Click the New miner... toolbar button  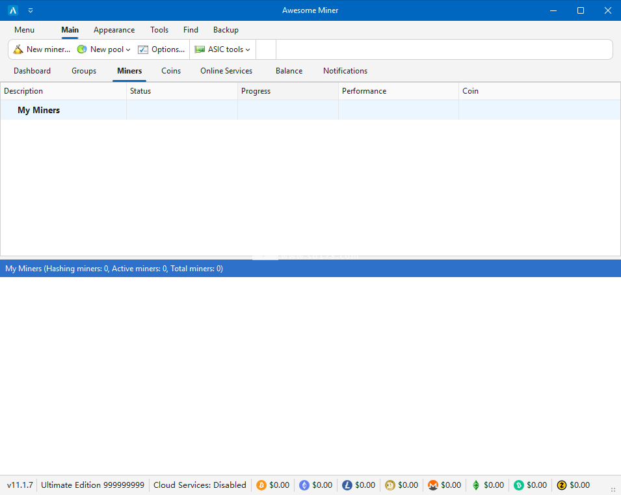click(42, 49)
